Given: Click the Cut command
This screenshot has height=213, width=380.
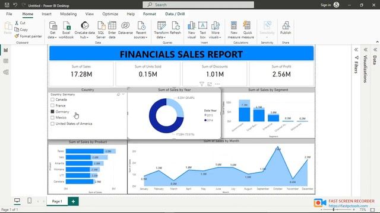Looking at the screenshot, I should (20, 23).
